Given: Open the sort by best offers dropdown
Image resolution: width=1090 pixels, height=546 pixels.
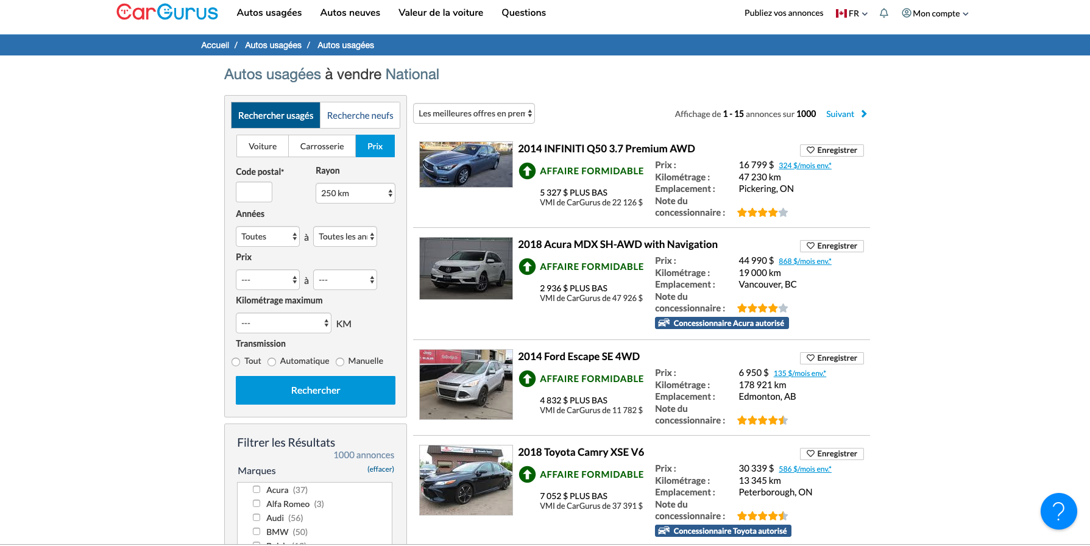Looking at the screenshot, I should (x=474, y=113).
